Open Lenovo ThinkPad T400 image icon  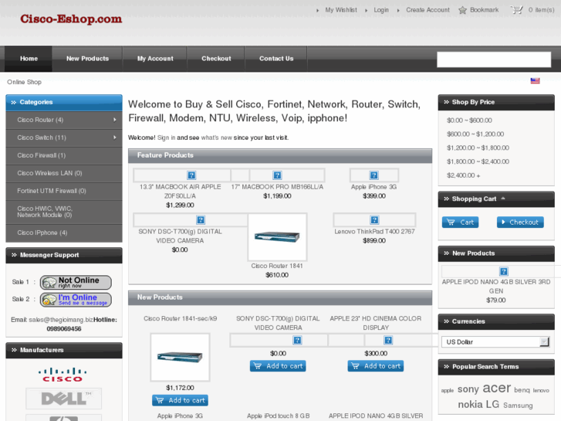pyautogui.click(x=374, y=220)
